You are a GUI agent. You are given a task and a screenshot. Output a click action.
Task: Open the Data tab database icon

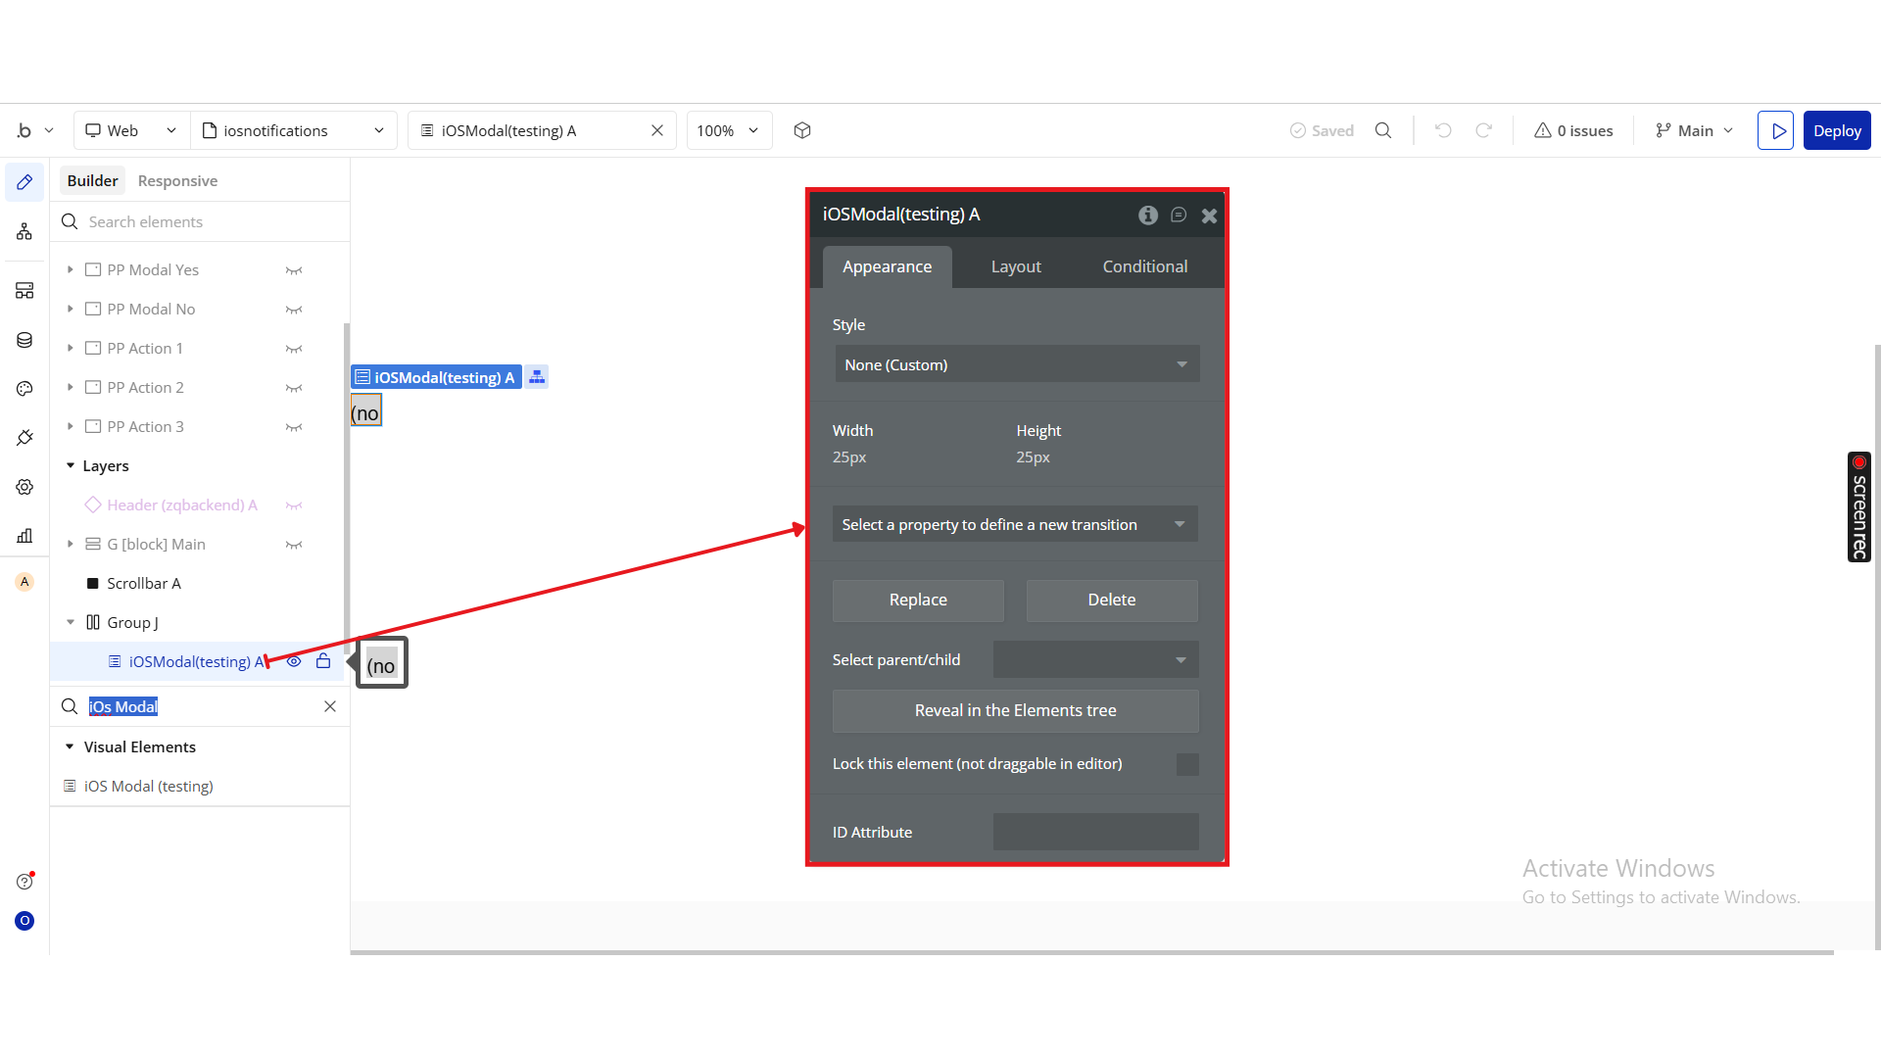(24, 340)
